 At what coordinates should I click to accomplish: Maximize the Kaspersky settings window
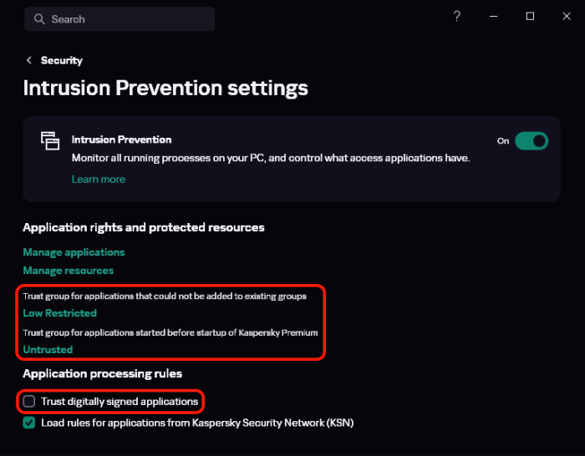tap(530, 16)
